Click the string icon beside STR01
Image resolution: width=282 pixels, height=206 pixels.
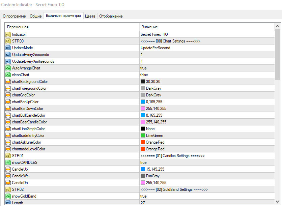8,156
